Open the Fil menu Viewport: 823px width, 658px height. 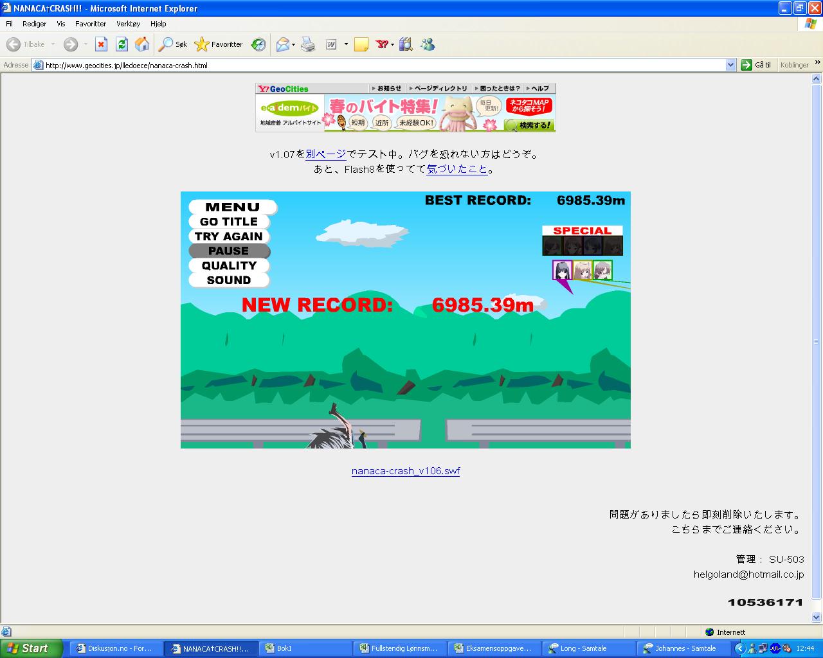pyautogui.click(x=10, y=24)
